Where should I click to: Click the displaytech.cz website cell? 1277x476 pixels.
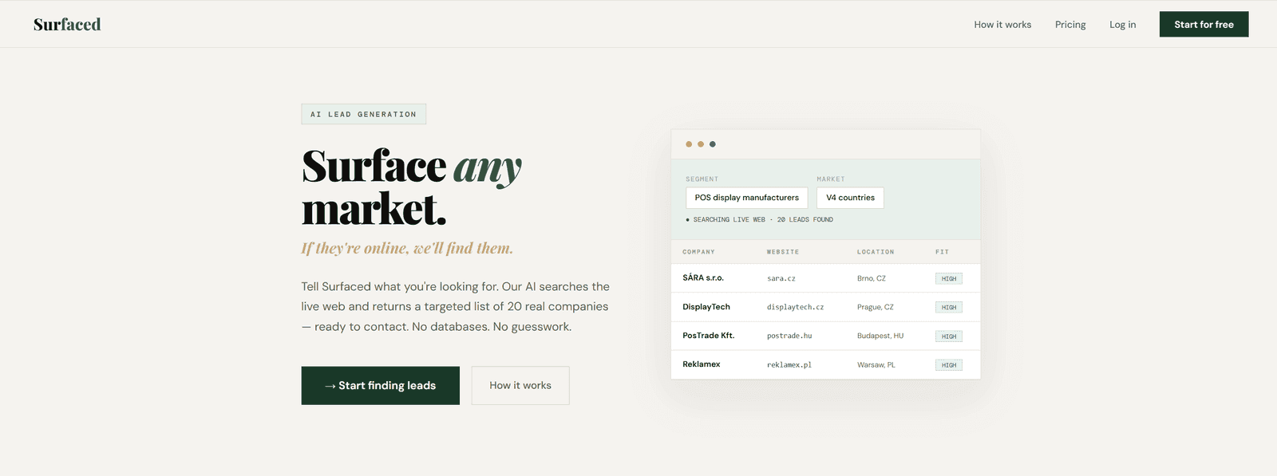pyautogui.click(x=795, y=308)
